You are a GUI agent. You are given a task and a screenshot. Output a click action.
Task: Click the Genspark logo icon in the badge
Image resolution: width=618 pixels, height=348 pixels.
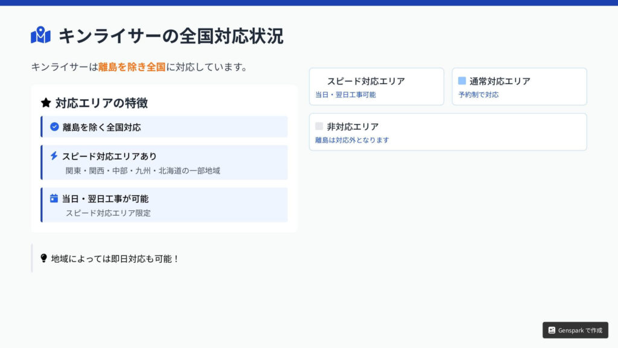(x=552, y=330)
